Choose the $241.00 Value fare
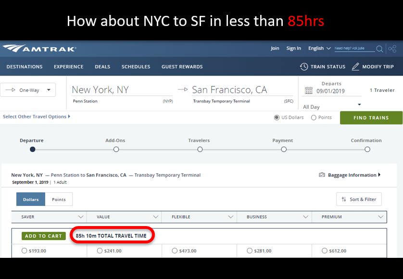Viewport: 403px width, 279px height. (x=100, y=251)
